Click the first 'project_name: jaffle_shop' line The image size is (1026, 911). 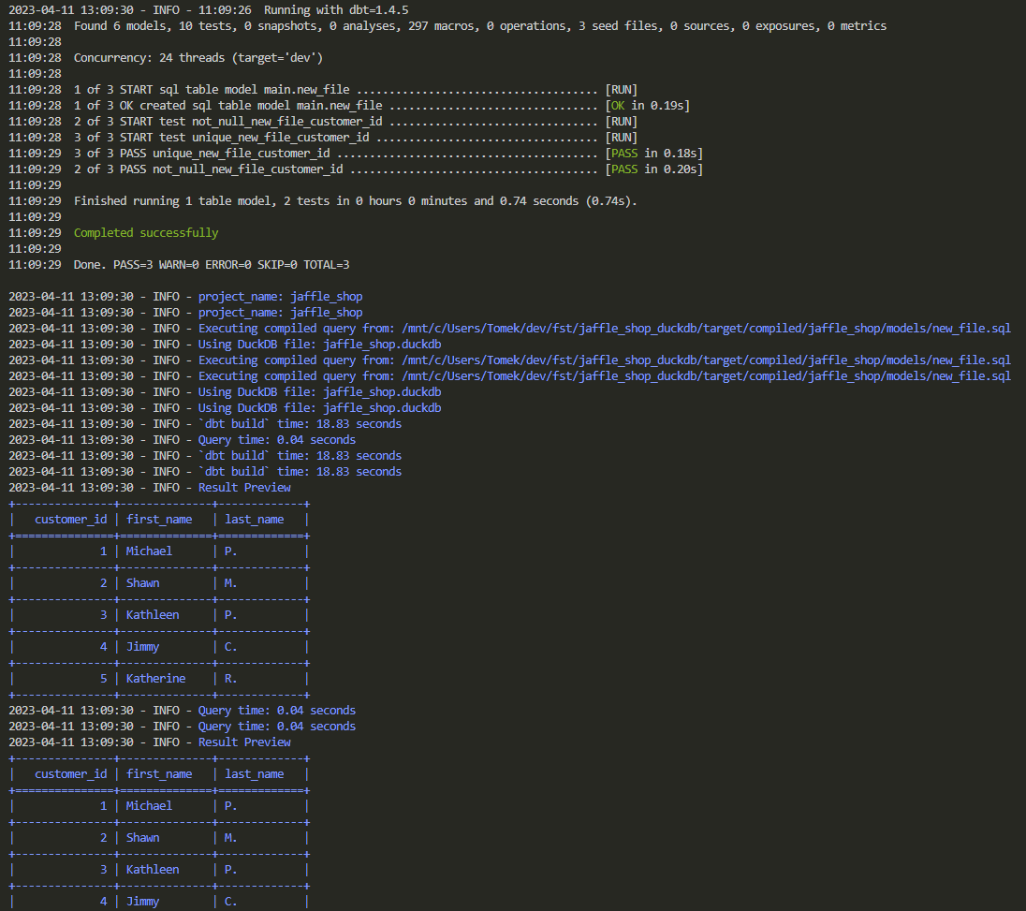(281, 297)
